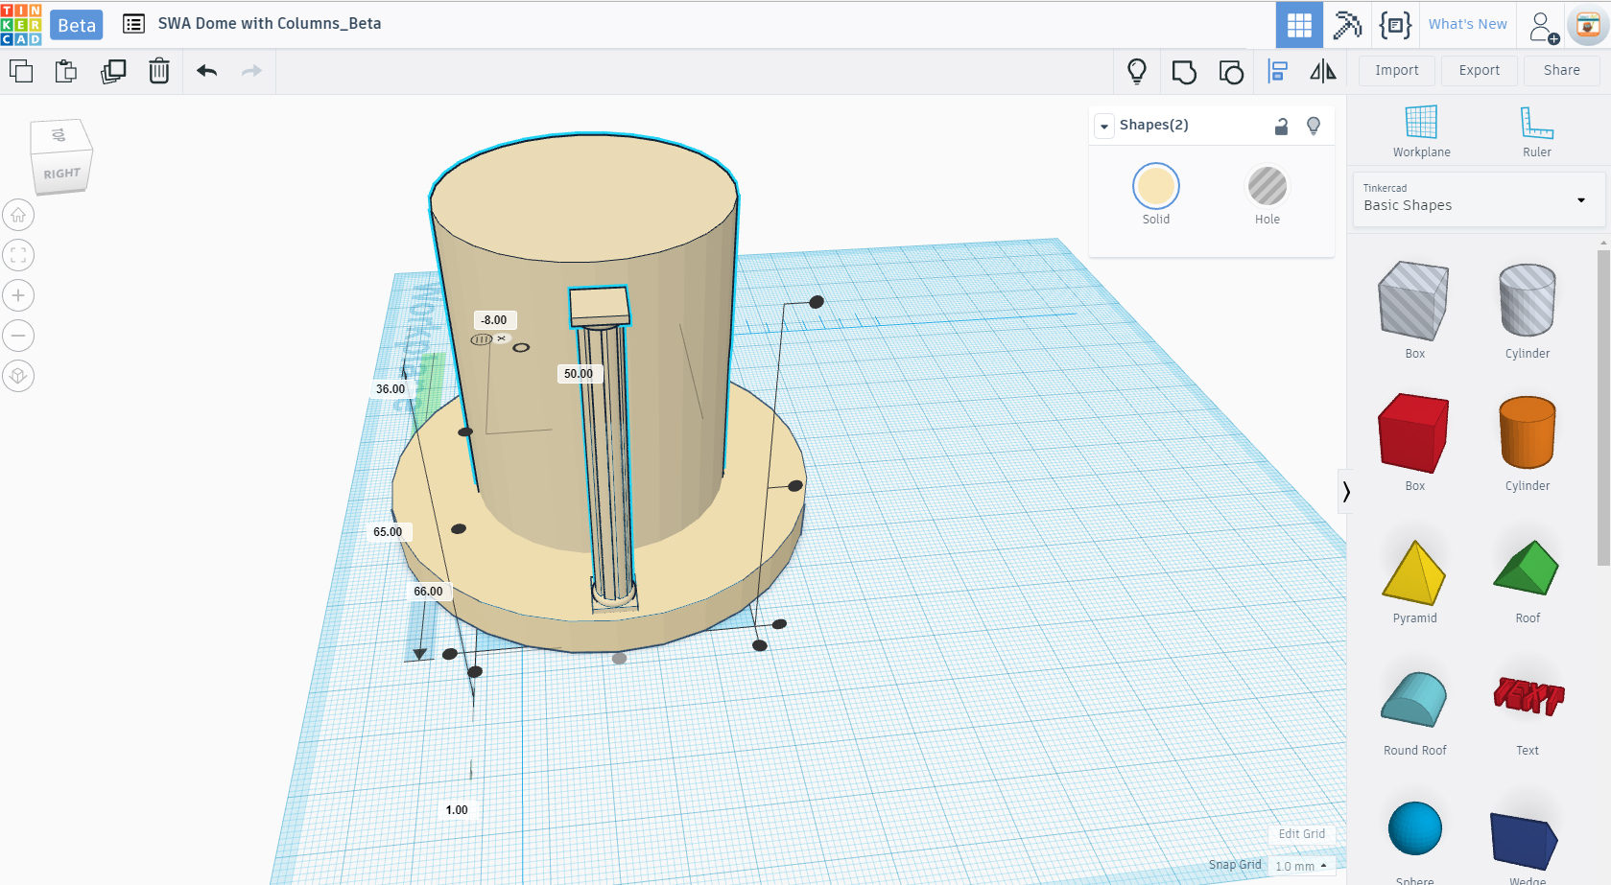Click the Home view icon
The height and width of the screenshot is (885, 1611).
pos(18,215)
